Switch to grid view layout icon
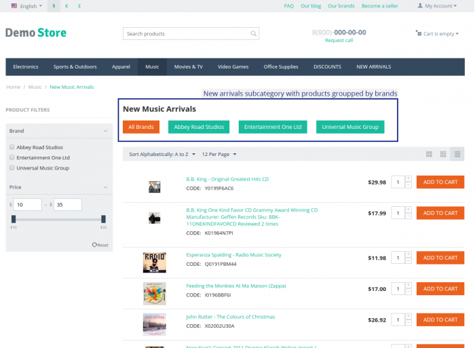The image size is (475, 348). [x=429, y=154]
